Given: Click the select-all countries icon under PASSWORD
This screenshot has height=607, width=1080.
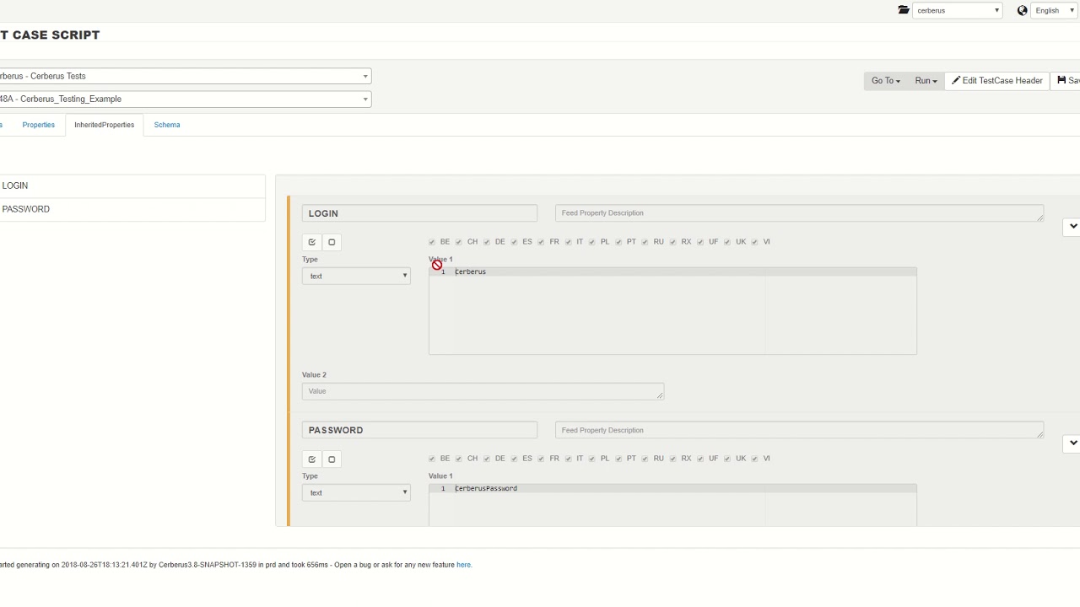Looking at the screenshot, I should pos(312,459).
